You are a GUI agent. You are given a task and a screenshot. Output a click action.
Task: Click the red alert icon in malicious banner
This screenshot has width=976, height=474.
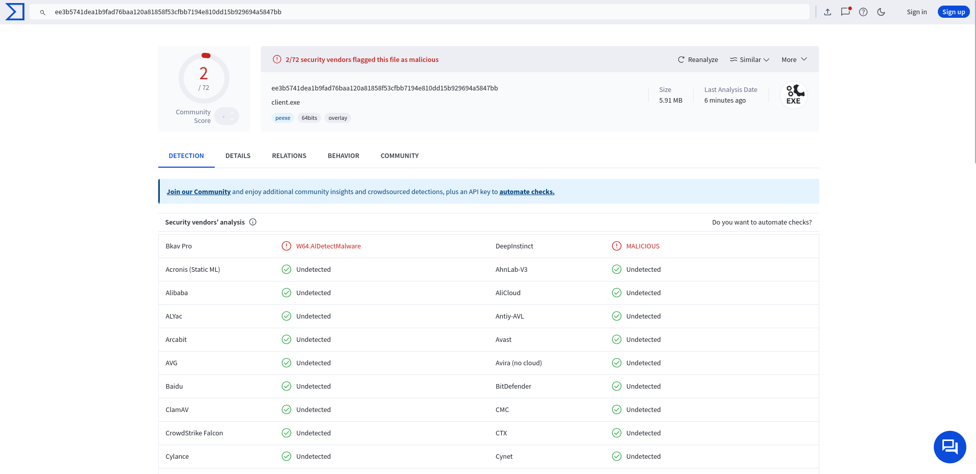(x=277, y=59)
